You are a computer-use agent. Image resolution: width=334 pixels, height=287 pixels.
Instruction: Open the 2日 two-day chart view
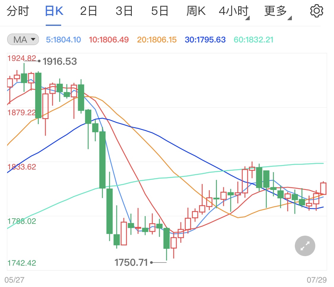point(88,11)
